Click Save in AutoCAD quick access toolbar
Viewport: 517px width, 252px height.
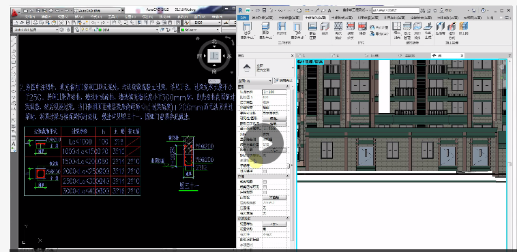tap(38, 10)
